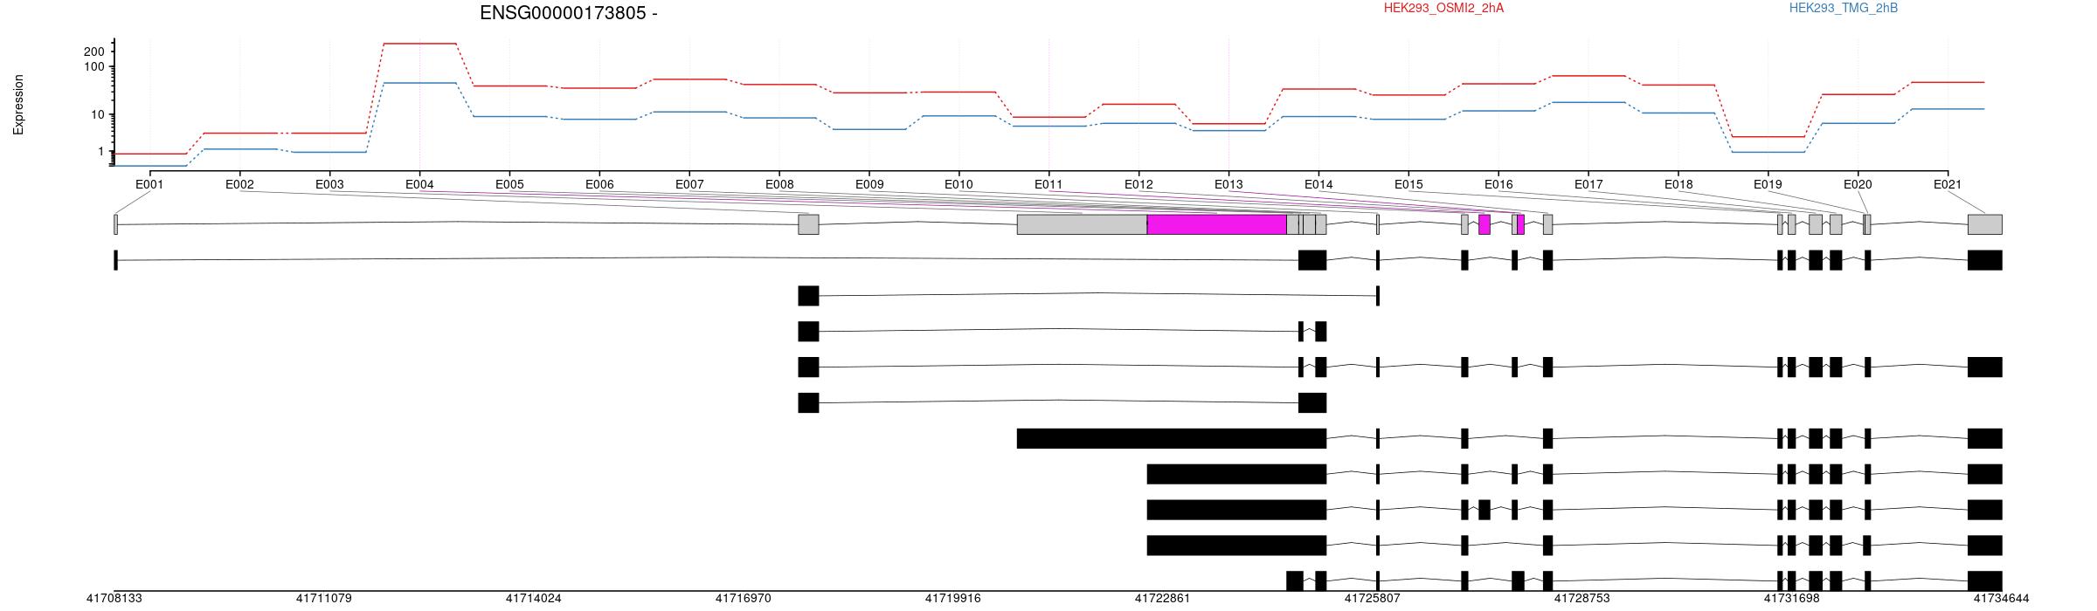The width and height of the screenshot is (2097, 611).
Task: Click exon label E006
Action: (599, 185)
